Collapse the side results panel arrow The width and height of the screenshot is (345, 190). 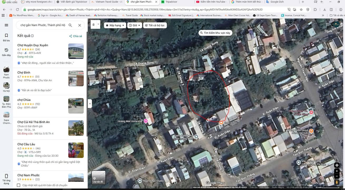90,103
